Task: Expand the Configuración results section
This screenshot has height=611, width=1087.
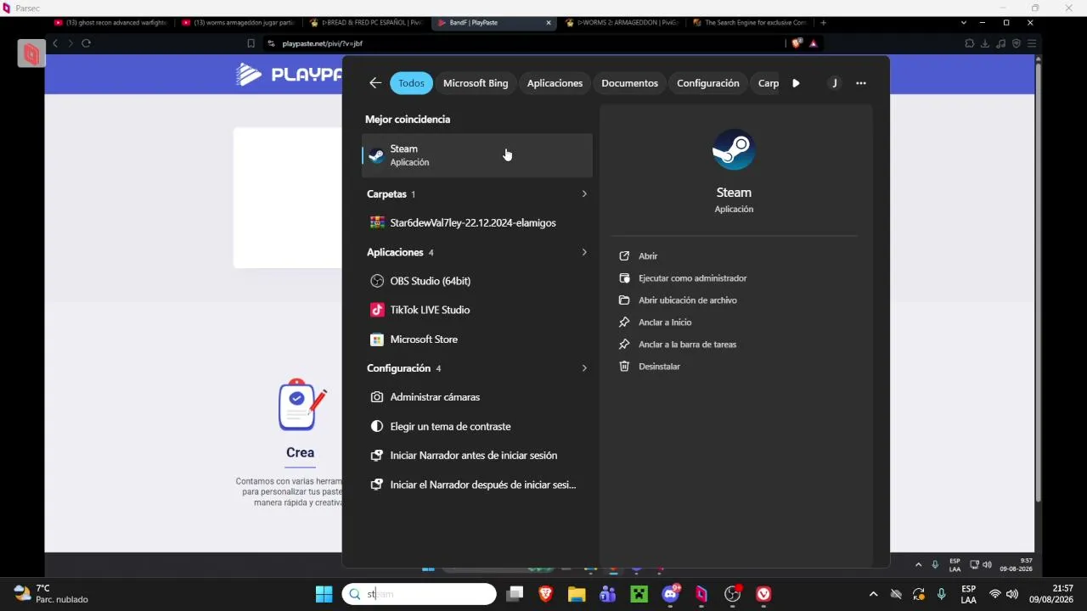Action: pyautogui.click(x=584, y=368)
